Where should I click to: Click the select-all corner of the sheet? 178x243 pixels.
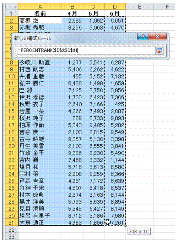(x=12, y=7)
